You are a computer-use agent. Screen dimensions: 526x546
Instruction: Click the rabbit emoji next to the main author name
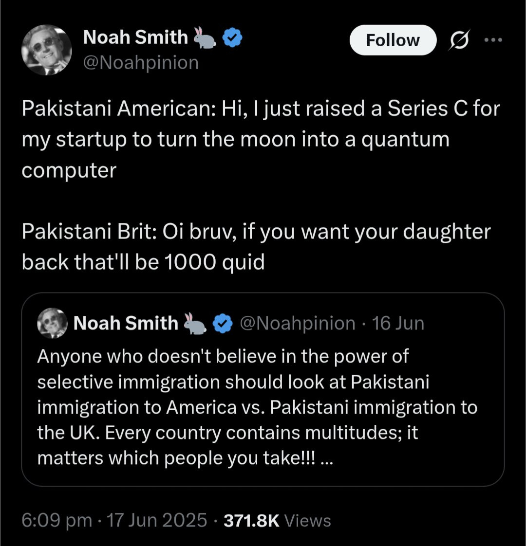pos(205,38)
